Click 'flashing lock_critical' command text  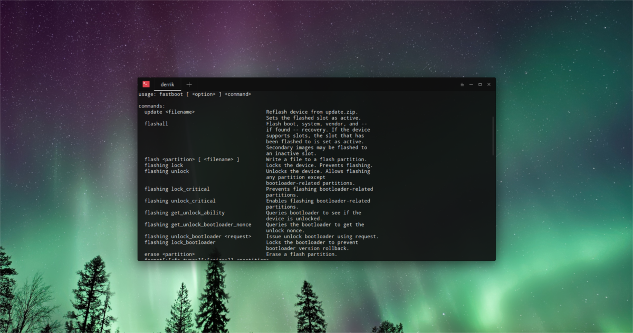[177, 189]
